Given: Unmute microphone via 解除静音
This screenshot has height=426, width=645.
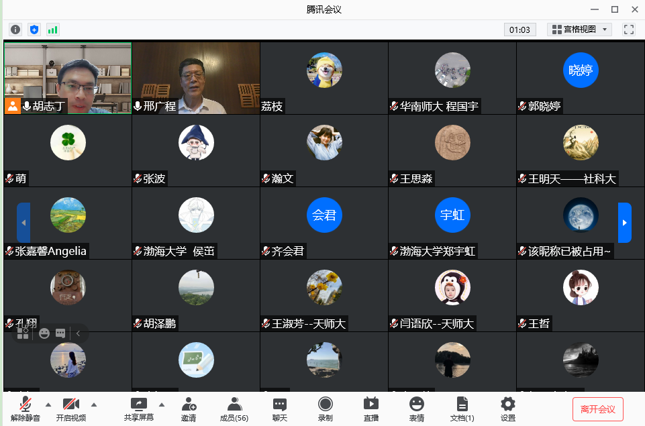Looking at the screenshot, I should [26, 409].
